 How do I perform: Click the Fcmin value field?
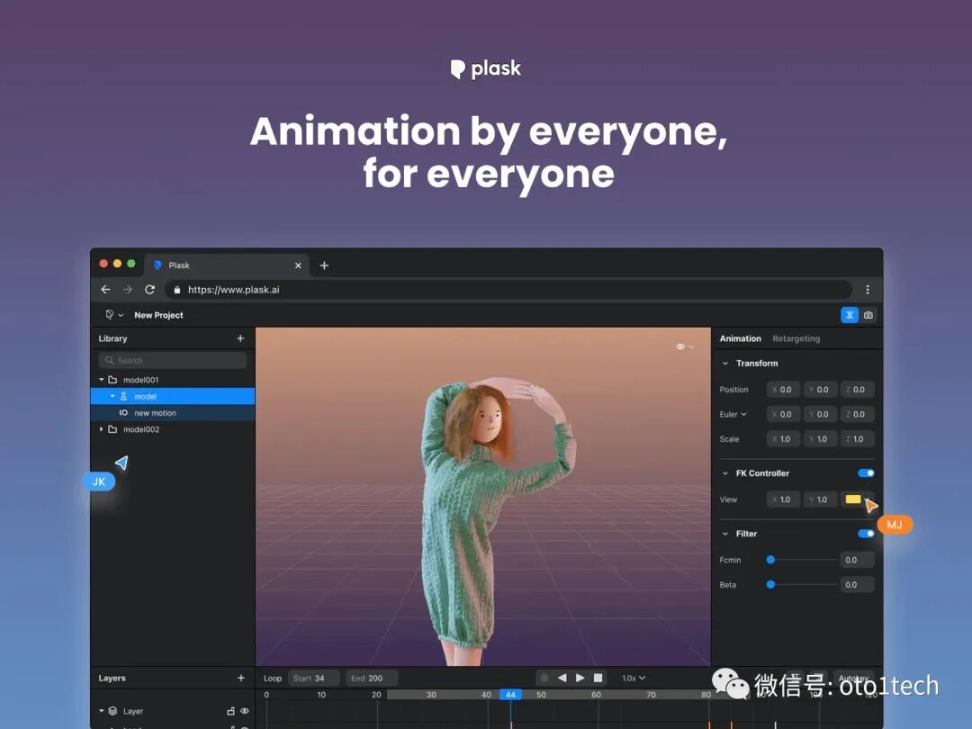point(857,560)
